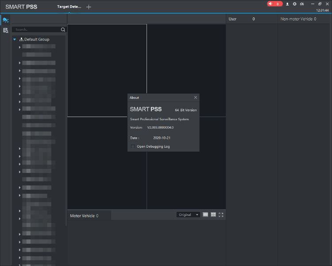Open the Original scale dropdown
Viewport: 332px width, 266px height.
(x=188, y=215)
